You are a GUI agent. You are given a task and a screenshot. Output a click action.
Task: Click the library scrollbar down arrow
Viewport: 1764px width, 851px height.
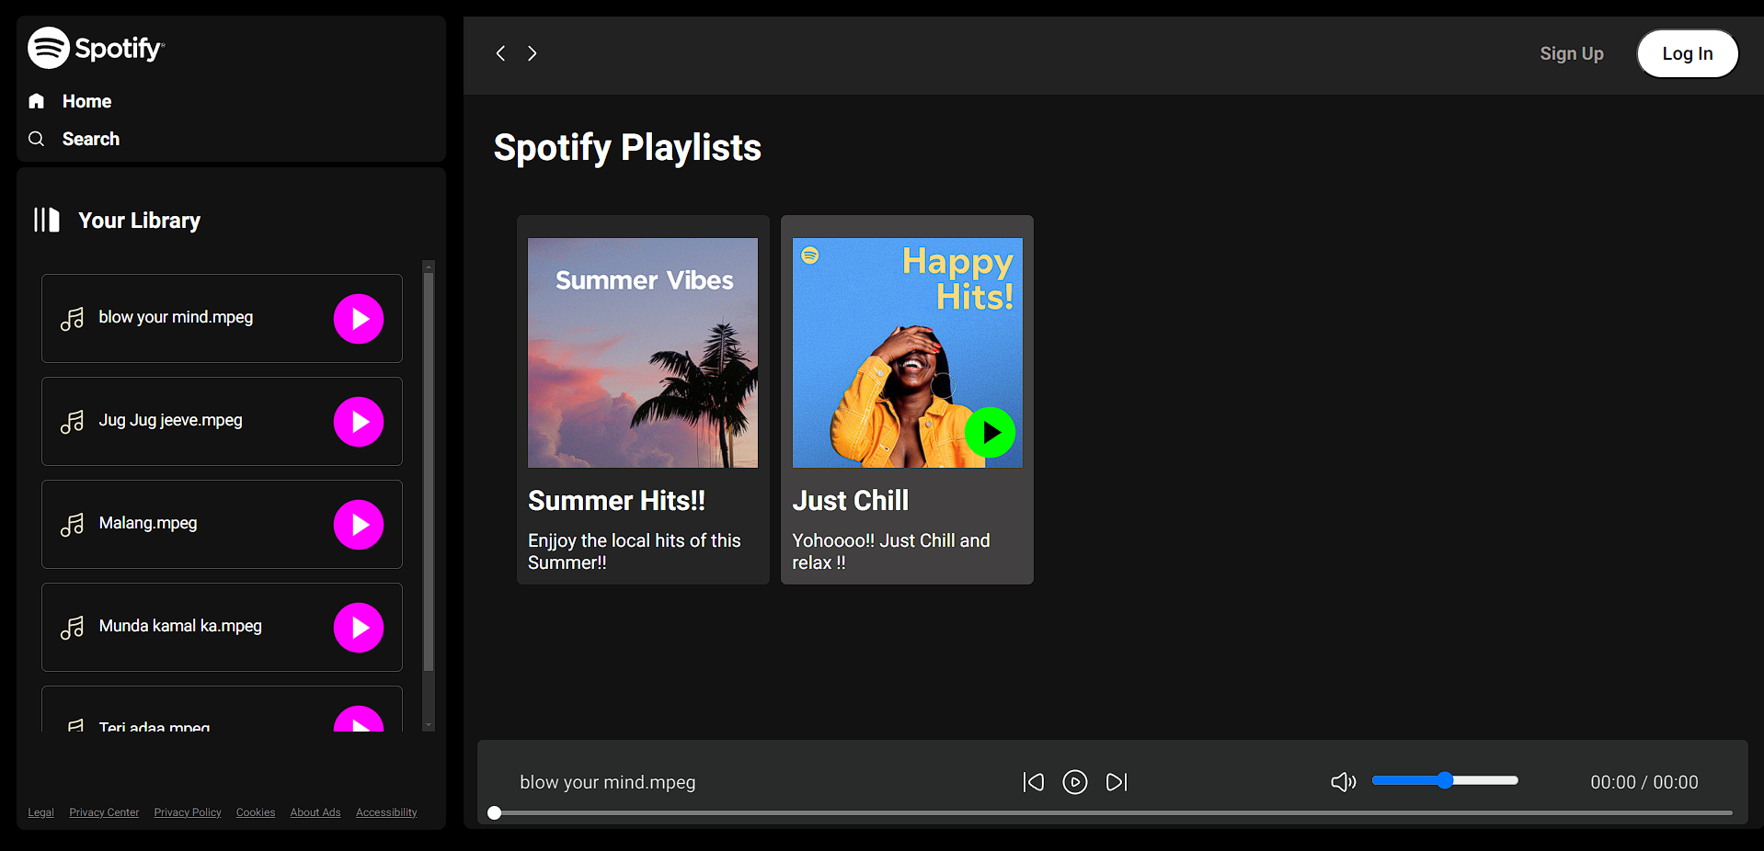(429, 725)
